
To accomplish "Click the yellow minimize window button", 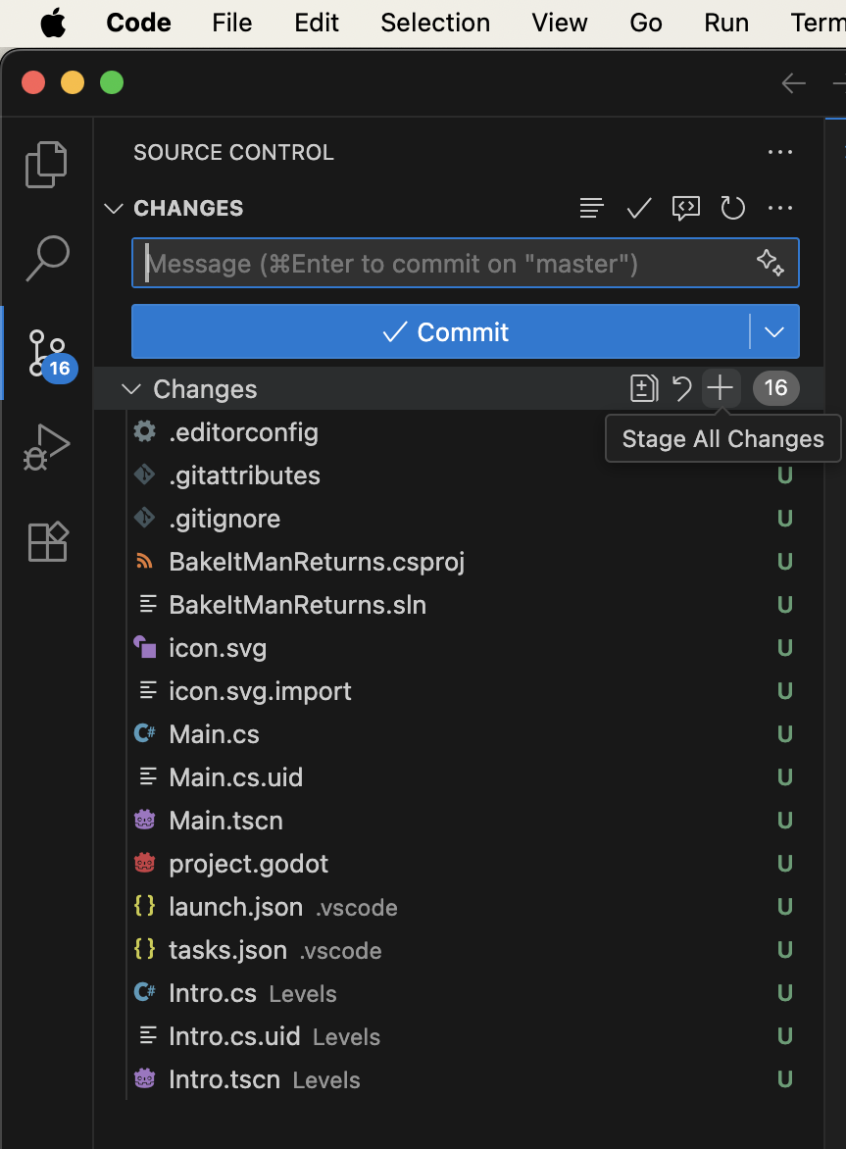I will [73, 82].
